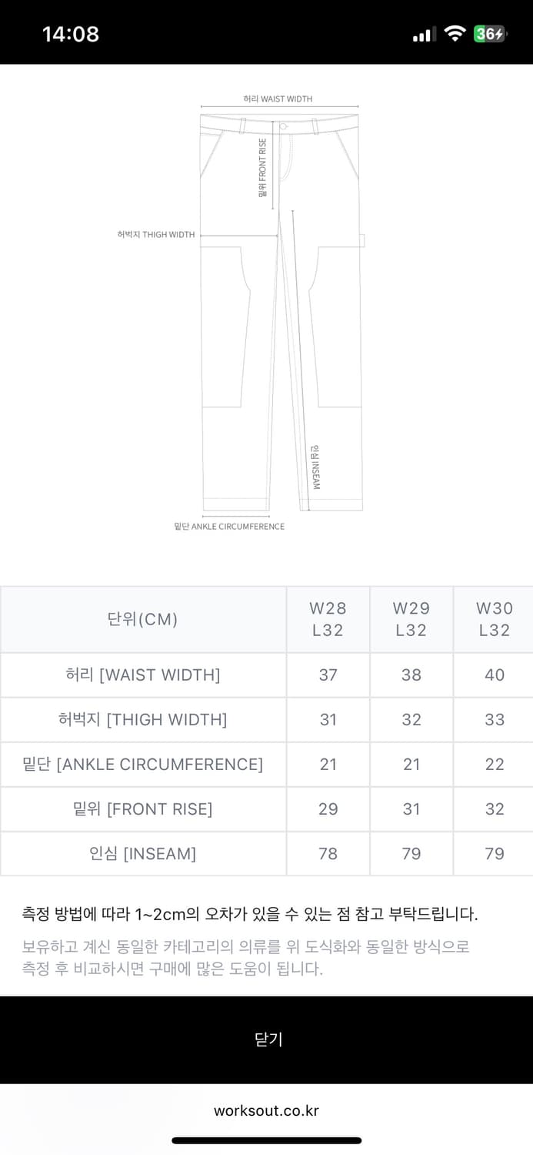Screen dimensions: 533x1155
Task: Tap the 밑위 [FRONT RISE] row label
Action: pyautogui.click(x=143, y=809)
